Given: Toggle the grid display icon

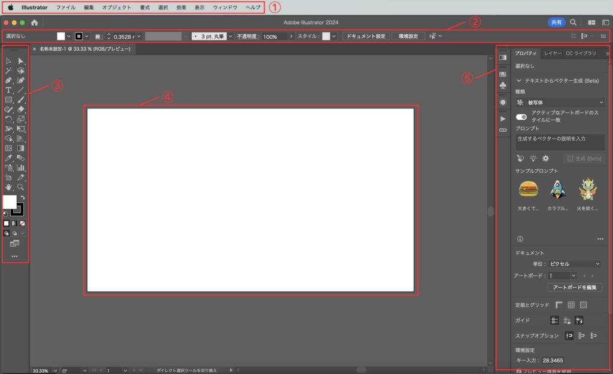Looking at the screenshot, I should (x=571, y=305).
